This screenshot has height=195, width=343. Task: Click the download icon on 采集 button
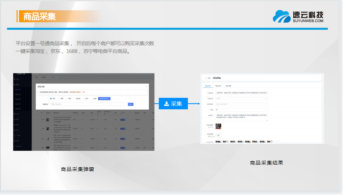166,104
